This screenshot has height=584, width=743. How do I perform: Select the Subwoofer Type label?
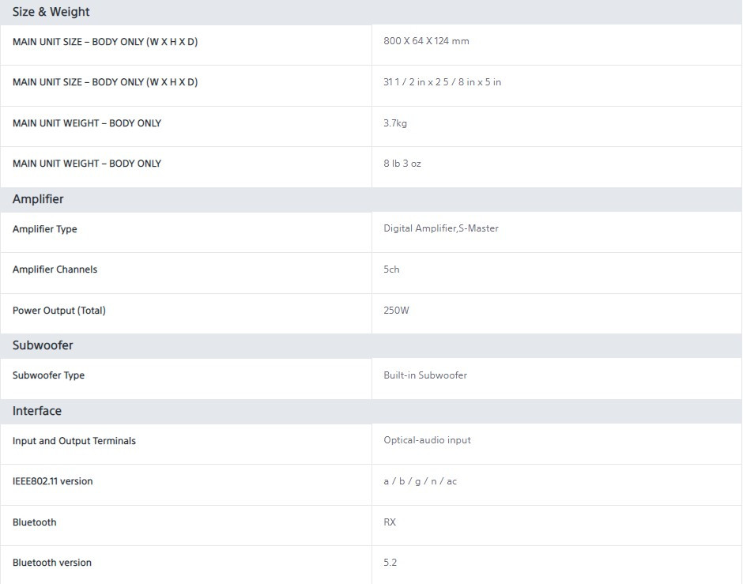click(x=48, y=375)
